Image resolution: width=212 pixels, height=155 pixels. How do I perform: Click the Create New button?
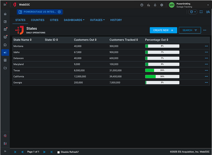163,30
